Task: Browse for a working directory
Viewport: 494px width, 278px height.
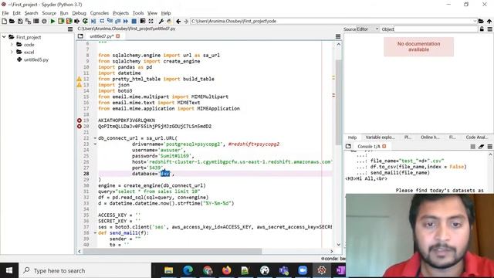Action: pos(481,21)
